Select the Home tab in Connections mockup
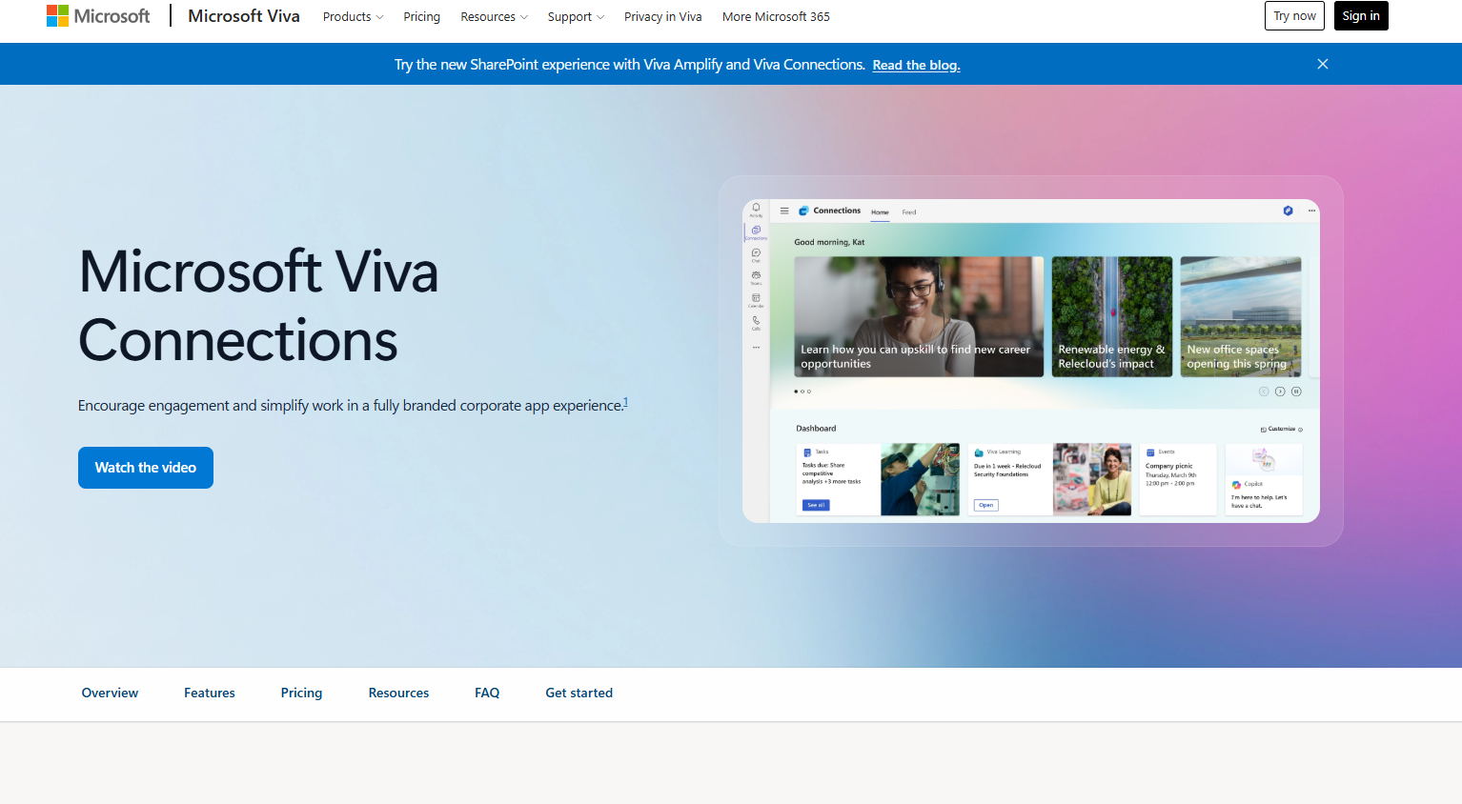1462x804 pixels. [x=880, y=212]
